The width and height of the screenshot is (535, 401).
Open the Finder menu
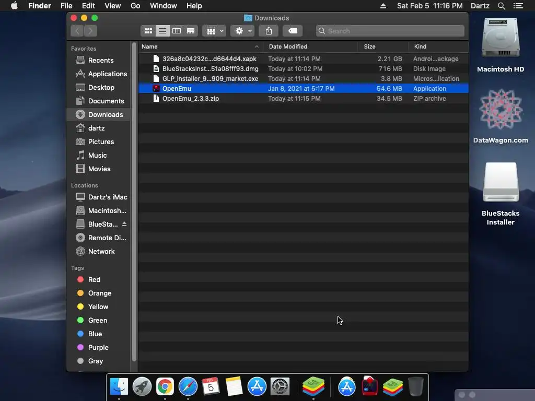[x=40, y=6]
